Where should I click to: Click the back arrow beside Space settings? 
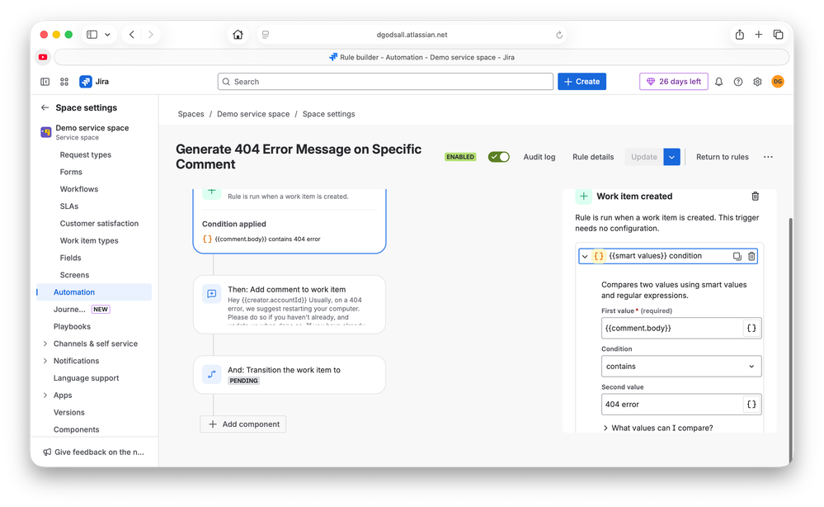[45, 108]
